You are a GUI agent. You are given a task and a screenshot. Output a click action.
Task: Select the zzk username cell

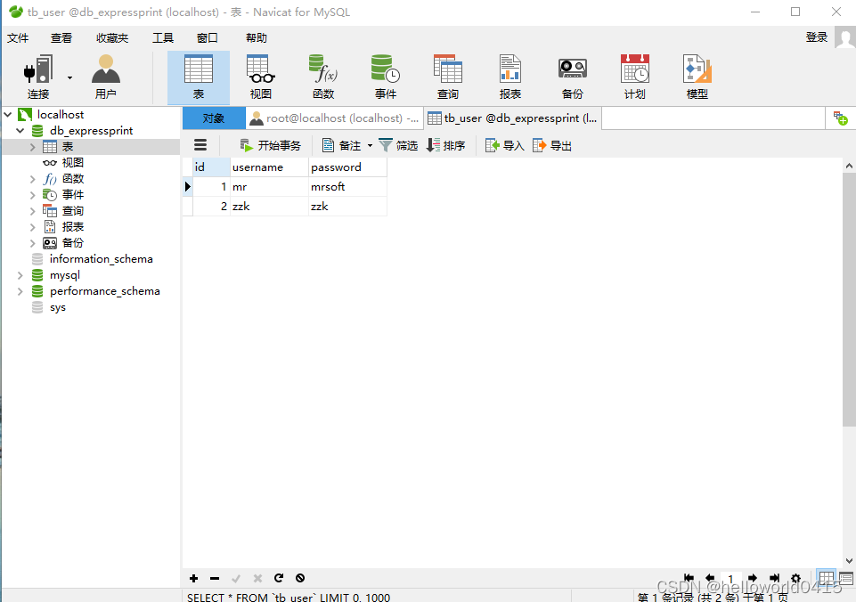tap(269, 207)
